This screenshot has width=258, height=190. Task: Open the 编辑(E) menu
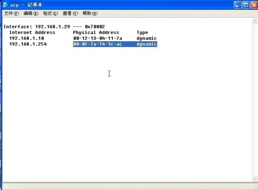click(x=31, y=13)
